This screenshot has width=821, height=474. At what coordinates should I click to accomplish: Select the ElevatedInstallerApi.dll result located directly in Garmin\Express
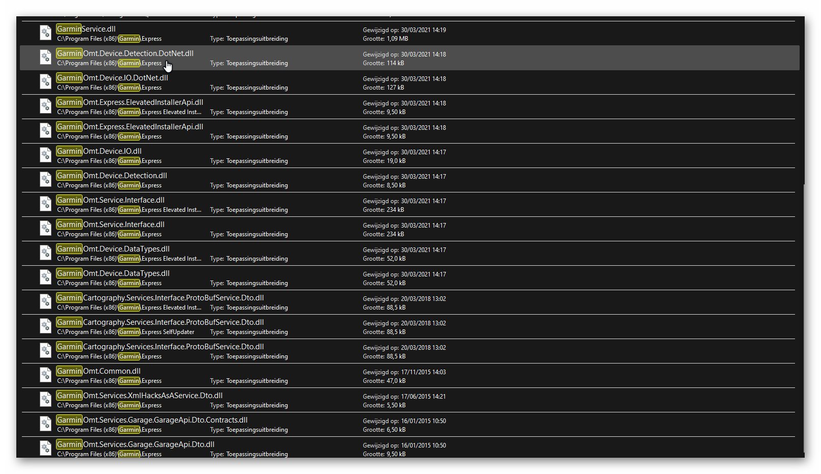(x=129, y=127)
